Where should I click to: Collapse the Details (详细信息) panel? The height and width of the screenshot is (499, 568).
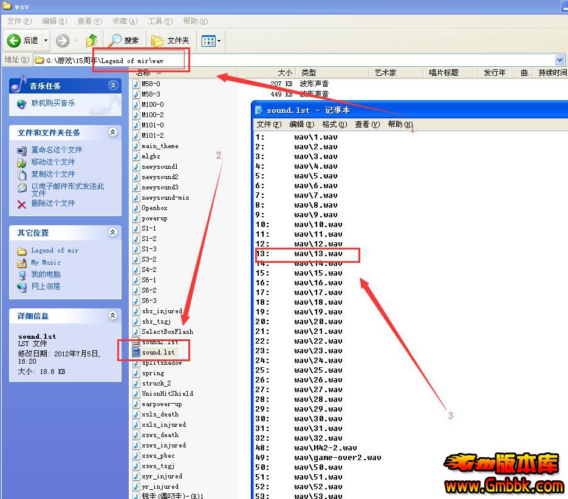click(112, 316)
